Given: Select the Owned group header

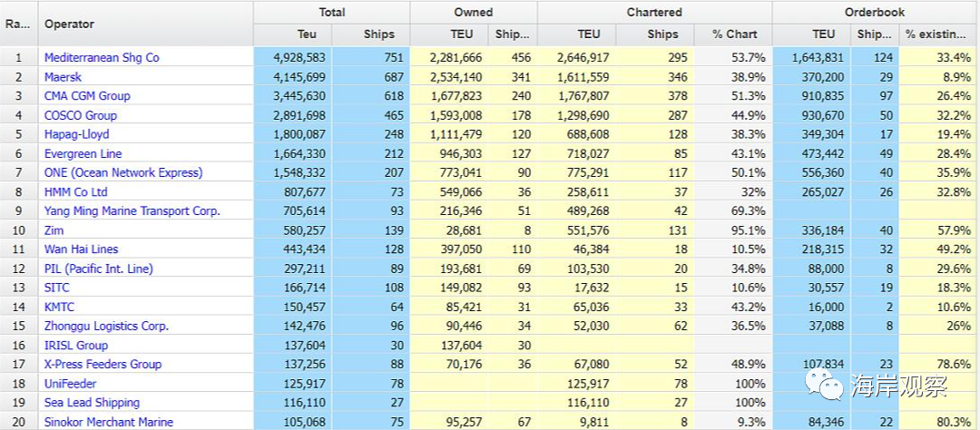Looking at the screenshot, I should [474, 13].
